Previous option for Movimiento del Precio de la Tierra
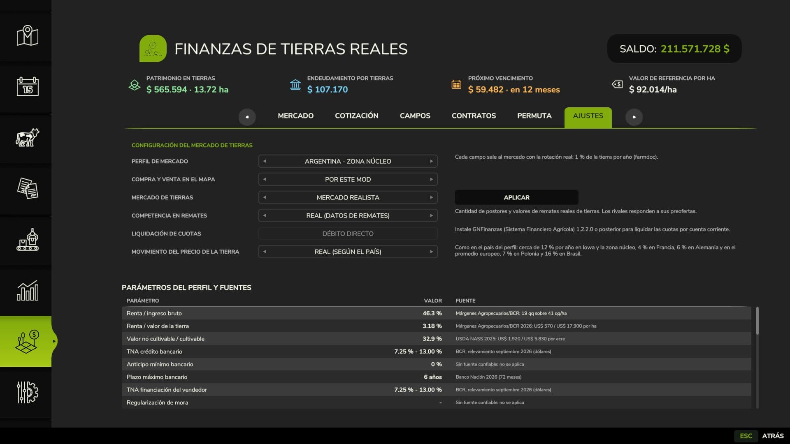790x444 pixels. (265, 252)
